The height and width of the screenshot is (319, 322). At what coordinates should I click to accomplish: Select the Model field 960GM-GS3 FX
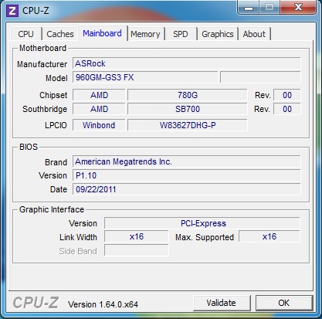click(145, 77)
